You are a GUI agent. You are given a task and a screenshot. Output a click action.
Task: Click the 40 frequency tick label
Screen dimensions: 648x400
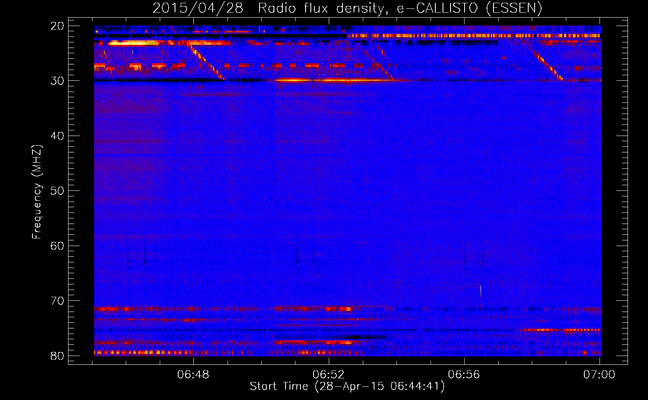pyautogui.click(x=57, y=136)
